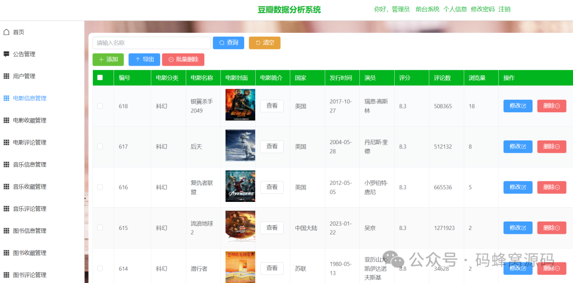This screenshot has height=283, width=573.
Task: Click the edit icon in row 617's 修改 button
Action: point(524,146)
